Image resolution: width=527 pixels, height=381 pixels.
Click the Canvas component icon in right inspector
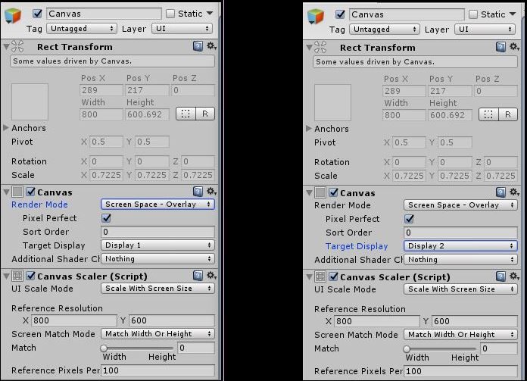pos(320,192)
